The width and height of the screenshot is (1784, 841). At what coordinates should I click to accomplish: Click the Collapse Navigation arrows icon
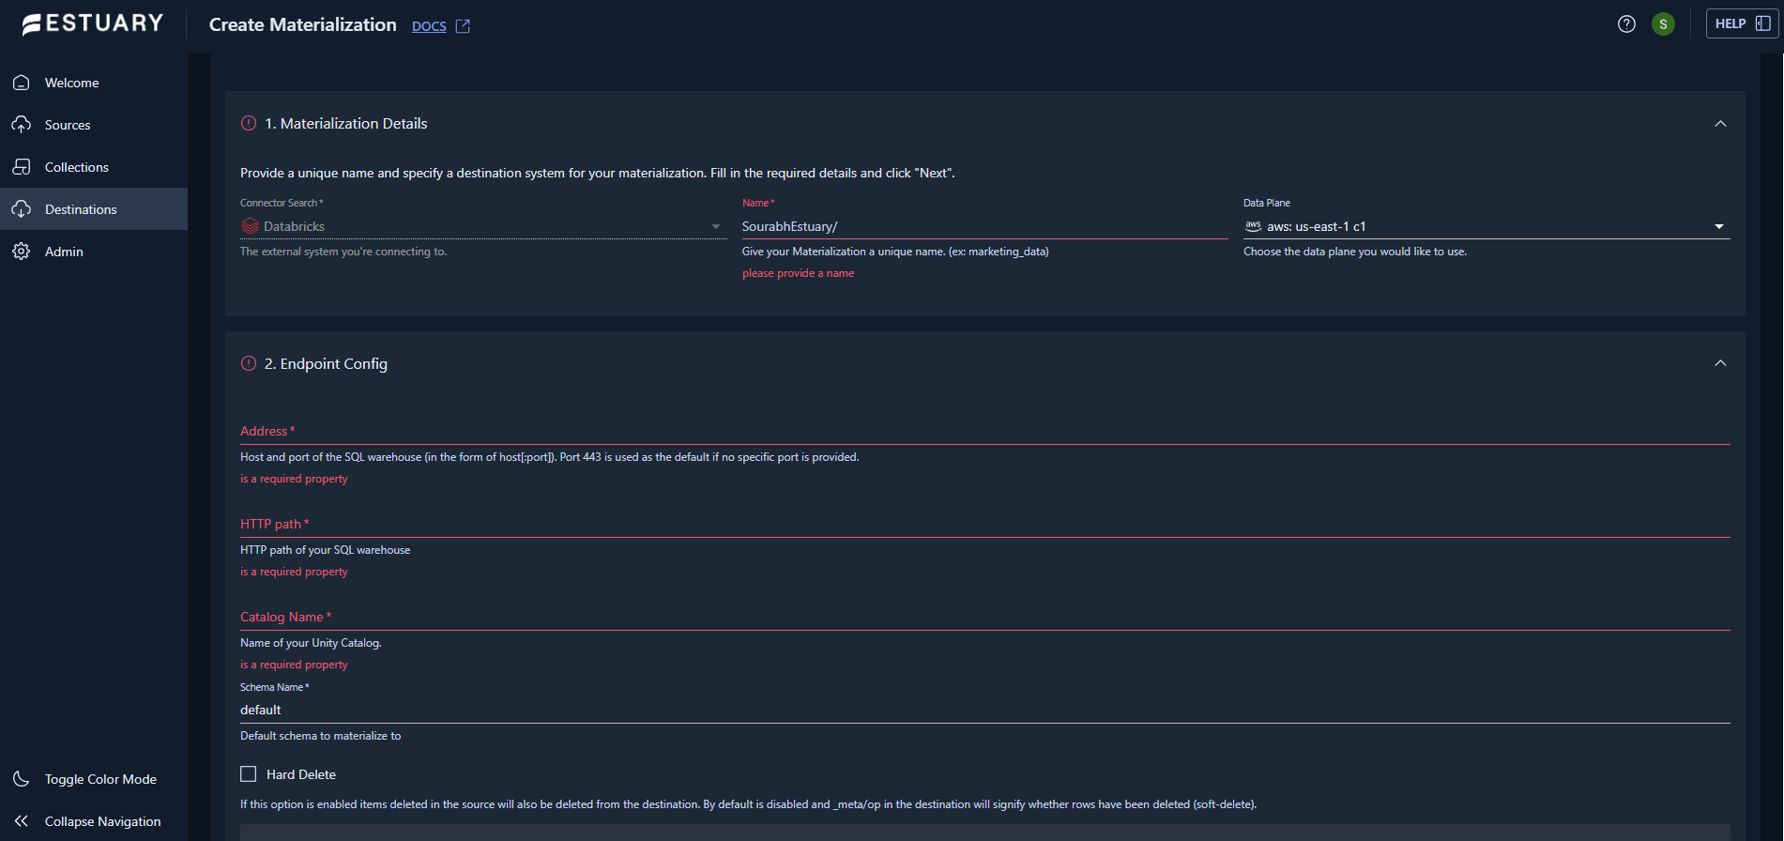[x=22, y=821]
